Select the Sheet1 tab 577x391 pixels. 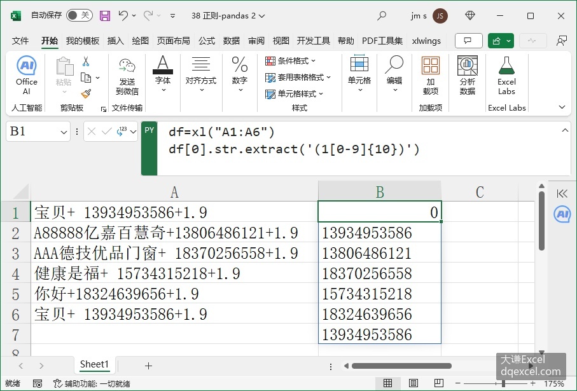coord(95,364)
